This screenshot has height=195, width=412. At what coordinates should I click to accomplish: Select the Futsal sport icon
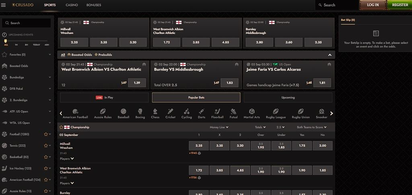tap(234, 114)
